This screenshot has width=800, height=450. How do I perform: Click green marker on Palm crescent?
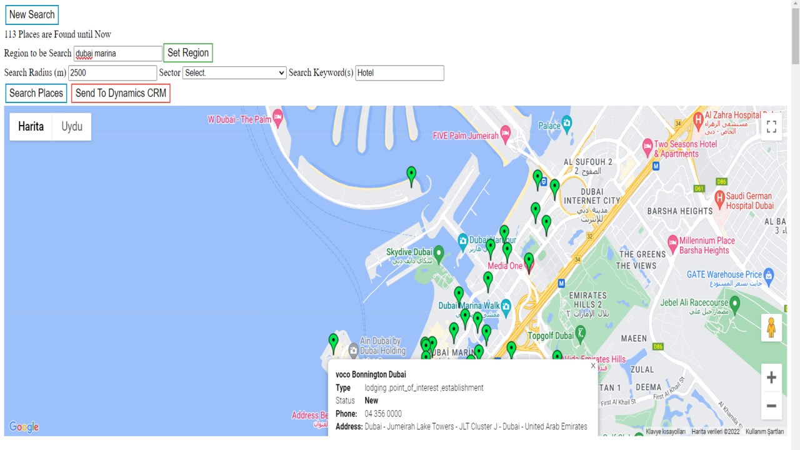point(411,176)
